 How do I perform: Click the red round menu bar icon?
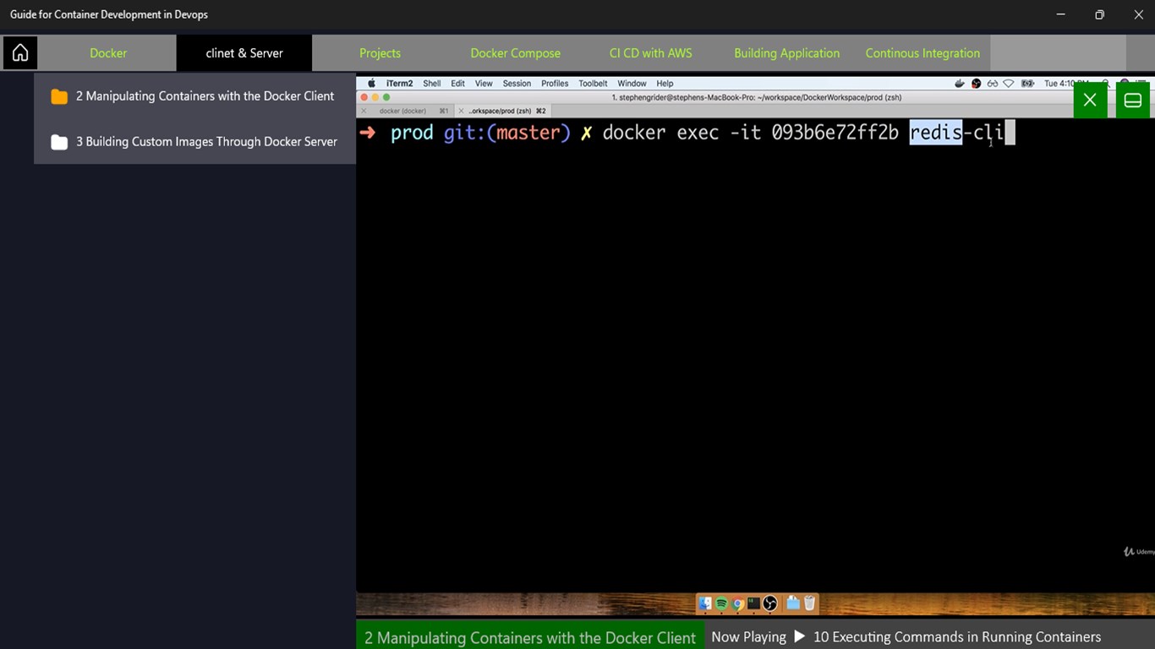pos(976,84)
